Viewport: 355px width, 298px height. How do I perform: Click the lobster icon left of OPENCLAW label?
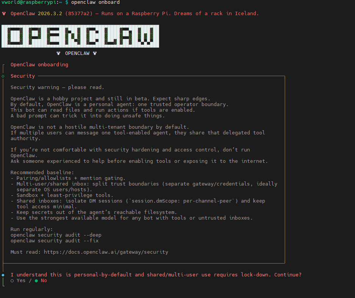point(58,53)
